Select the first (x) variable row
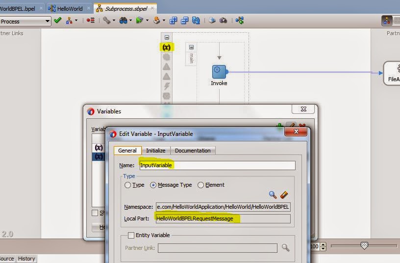The image size is (400, 263). point(99,148)
